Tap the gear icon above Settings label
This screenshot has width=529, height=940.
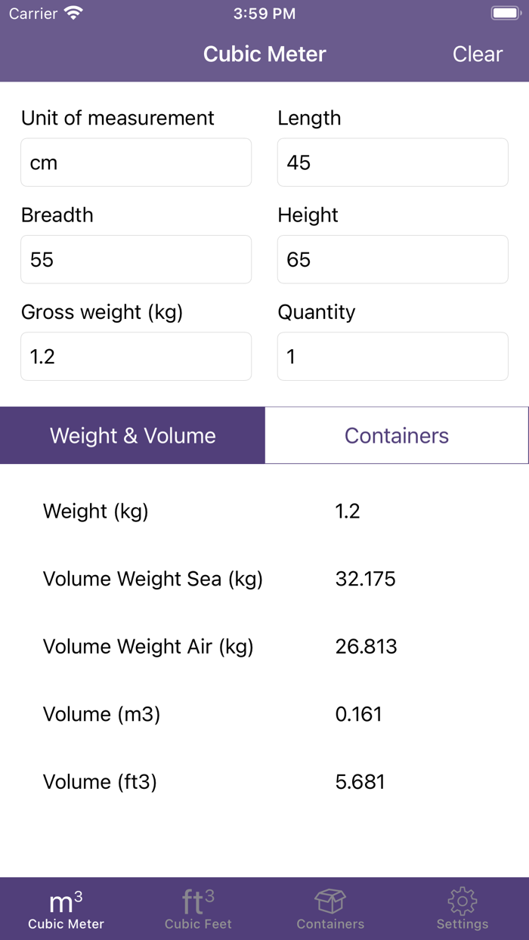click(x=462, y=900)
